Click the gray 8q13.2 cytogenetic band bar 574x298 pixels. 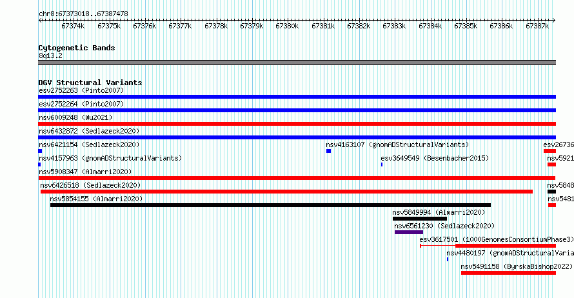(297, 63)
